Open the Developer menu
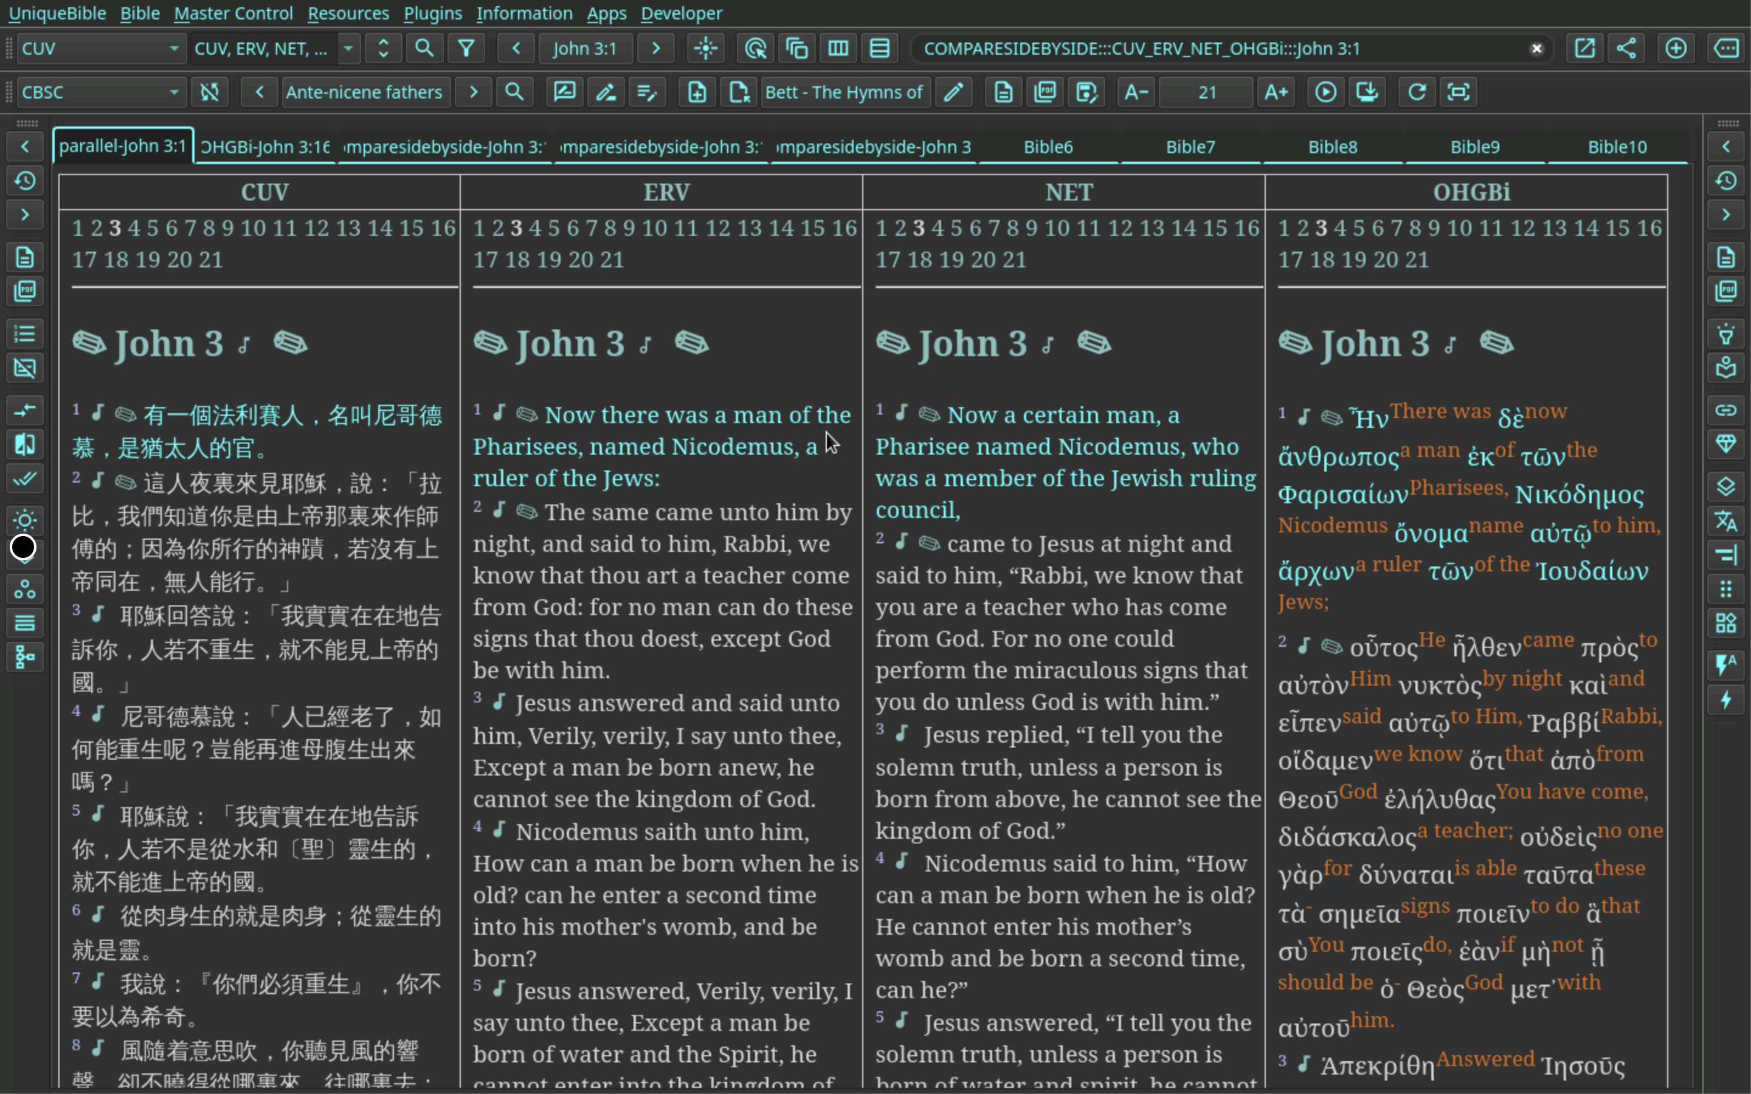Image resolution: width=1751 pixels, height=1094 pixels. tap(682, 13)
